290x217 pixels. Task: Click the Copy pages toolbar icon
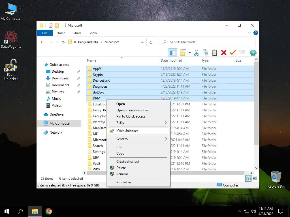pos(206,53)
